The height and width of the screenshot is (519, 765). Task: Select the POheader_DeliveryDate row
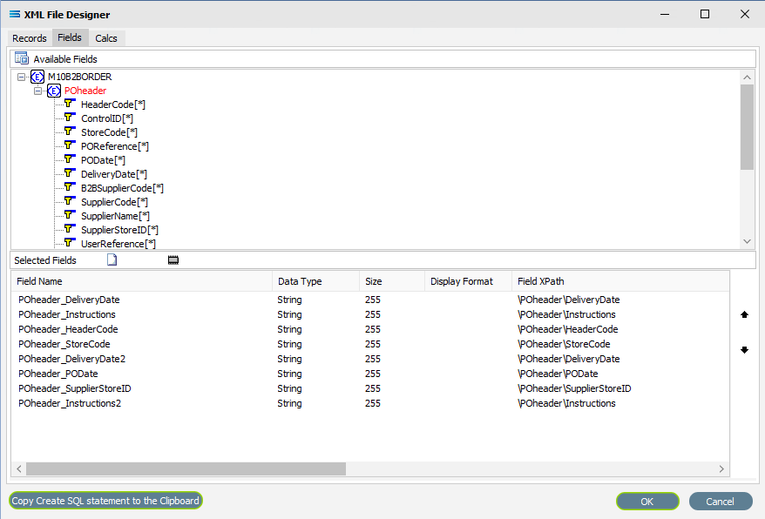[x=370, y=300]
